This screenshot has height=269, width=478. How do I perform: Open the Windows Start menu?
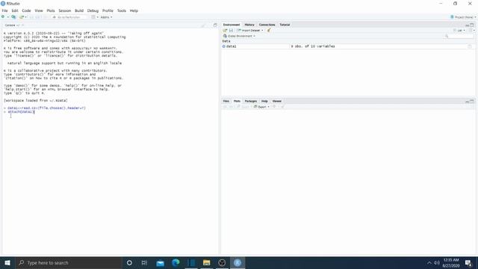(7, 262)
